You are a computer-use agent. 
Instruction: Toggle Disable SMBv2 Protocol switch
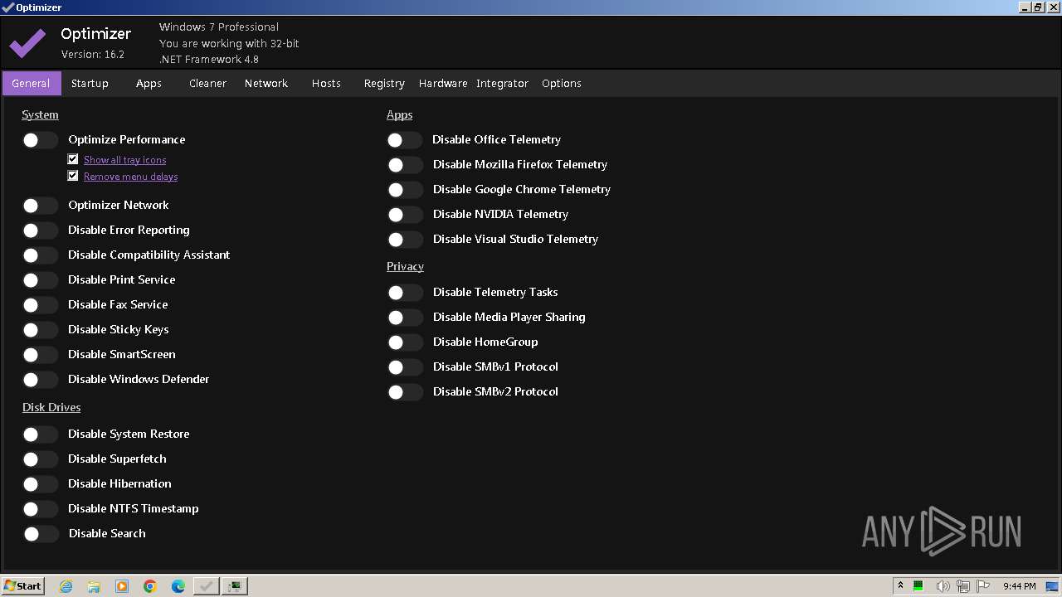pos(405,392)
